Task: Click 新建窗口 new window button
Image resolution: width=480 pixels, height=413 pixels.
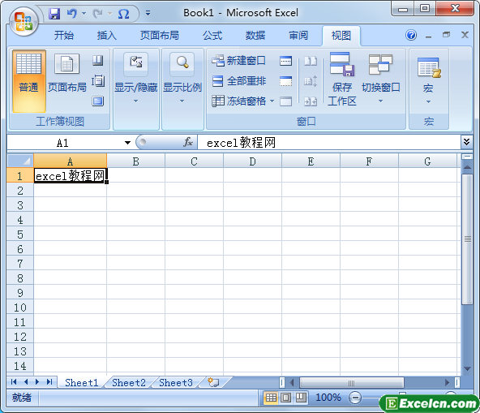Action: click(x=238, y=61)
